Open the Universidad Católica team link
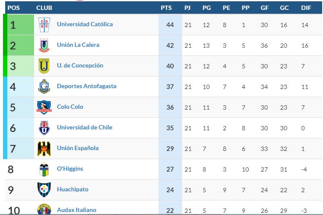 tap(85, 25)
